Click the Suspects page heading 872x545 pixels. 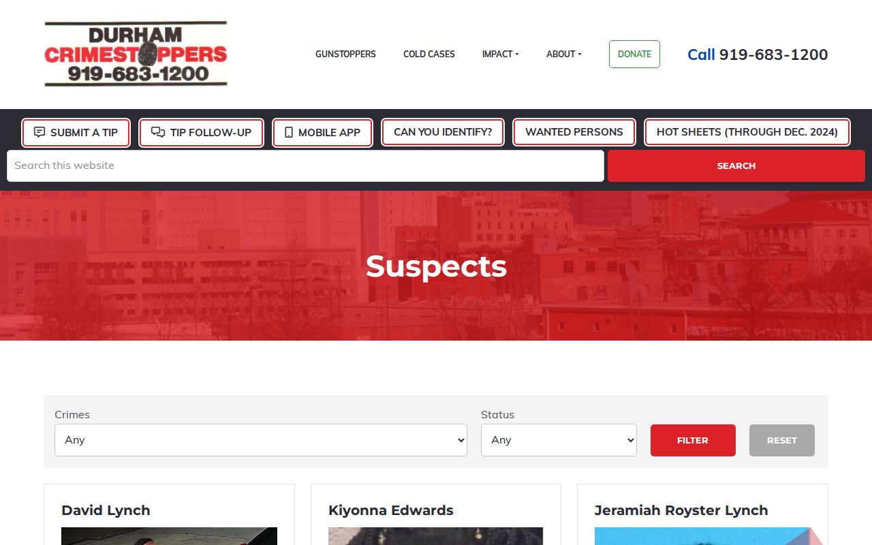(x=436, y=266)
